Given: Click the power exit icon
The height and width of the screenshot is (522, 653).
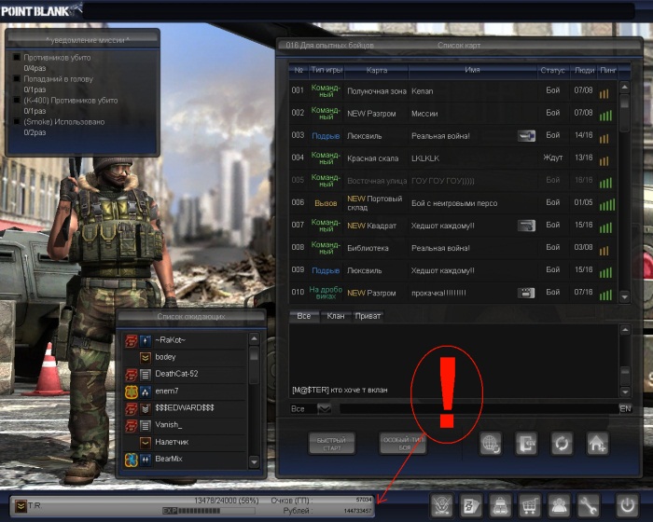Looking at the screenshot, I should [x=627, y=505].
